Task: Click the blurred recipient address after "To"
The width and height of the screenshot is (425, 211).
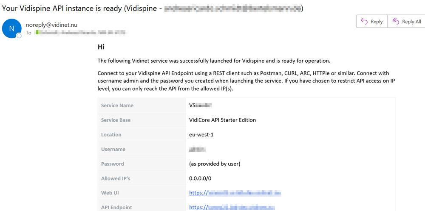Action: tap(81, 33)
